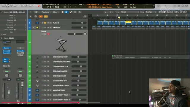Adjust the Audio 19 volume slider
The height and width of the screenshot is (107, 190).
click(79, 23)
